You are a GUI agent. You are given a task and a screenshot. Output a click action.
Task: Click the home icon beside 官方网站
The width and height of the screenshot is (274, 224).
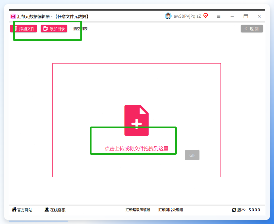coord(14,209)
